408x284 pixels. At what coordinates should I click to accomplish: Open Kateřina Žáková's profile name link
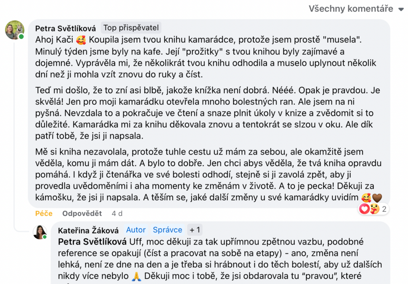(x=88, y=230)
